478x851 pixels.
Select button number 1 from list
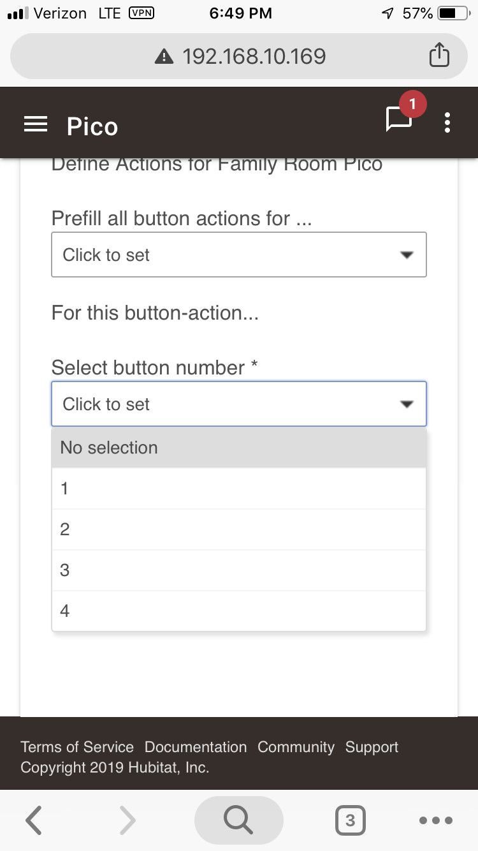tap(239, 489)
